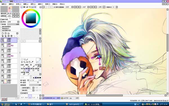Open the 檔案 File menu
The width and height of the screenshot is (169, 106).
4,4
